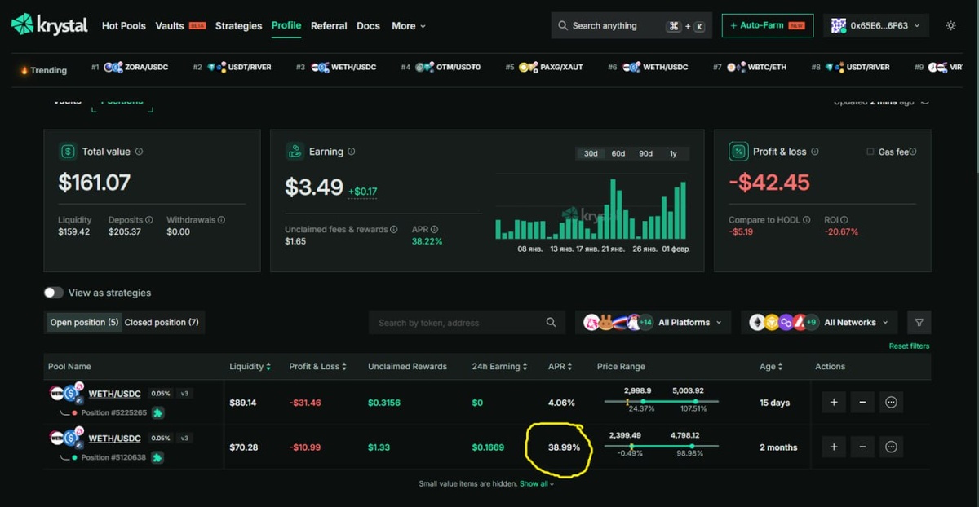Open trending #7 WBTC/ETH

751,67
